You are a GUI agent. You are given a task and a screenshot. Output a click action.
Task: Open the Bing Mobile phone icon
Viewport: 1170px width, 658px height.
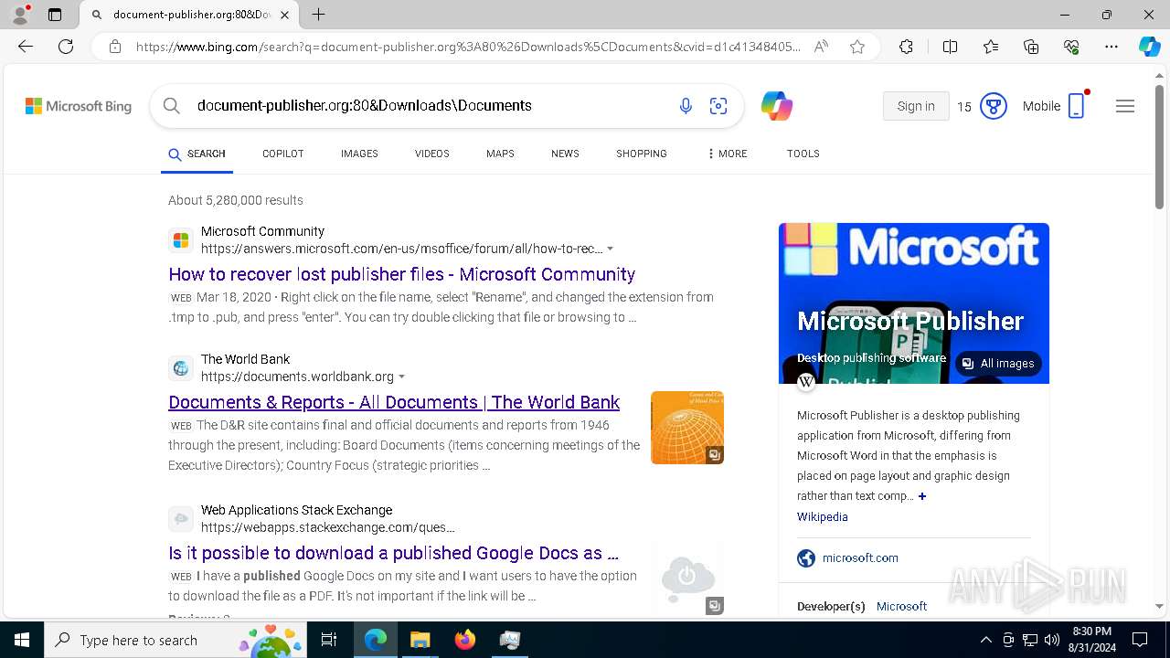(x=1077, y=105)
